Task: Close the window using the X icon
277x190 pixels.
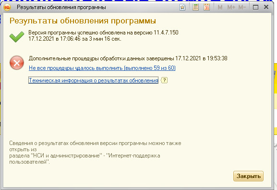Action: click(266, 7)
